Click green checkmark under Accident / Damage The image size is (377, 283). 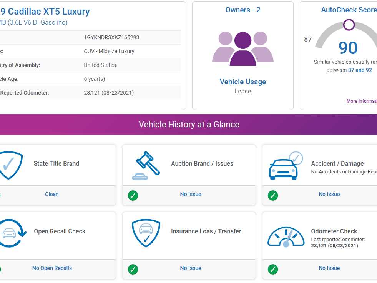[273, 195]
